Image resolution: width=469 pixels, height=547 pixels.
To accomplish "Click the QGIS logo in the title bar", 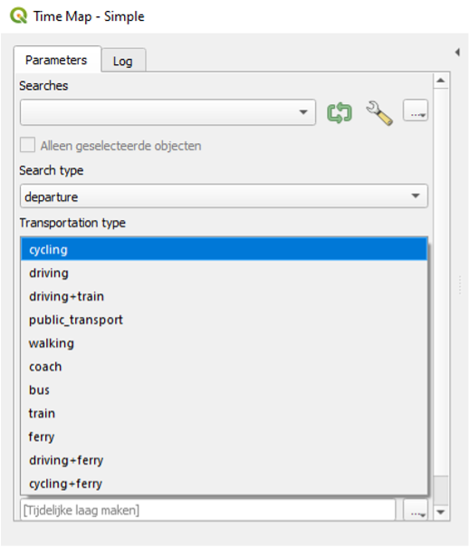I will [x=18, y=16].
